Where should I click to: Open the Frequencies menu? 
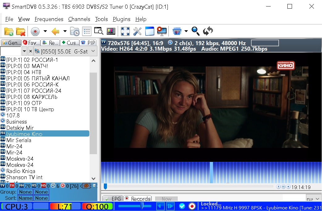(49, 19)
